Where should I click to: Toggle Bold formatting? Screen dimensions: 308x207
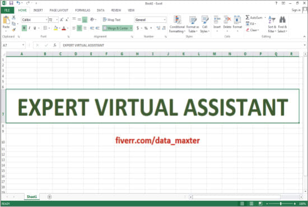pyautogui.click(x=24, y=28)
